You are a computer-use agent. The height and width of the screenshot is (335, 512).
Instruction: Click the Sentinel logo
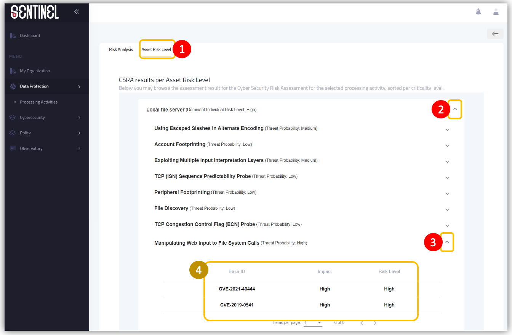[35, 12]
